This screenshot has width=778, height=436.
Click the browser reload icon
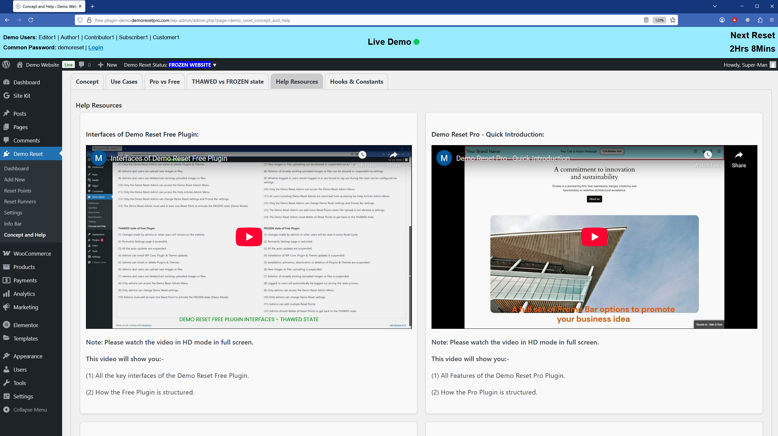pyautogui.click(x=31, y=20)
